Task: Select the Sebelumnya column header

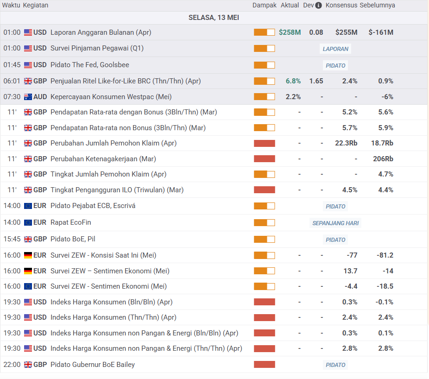Action: point(377,6)
